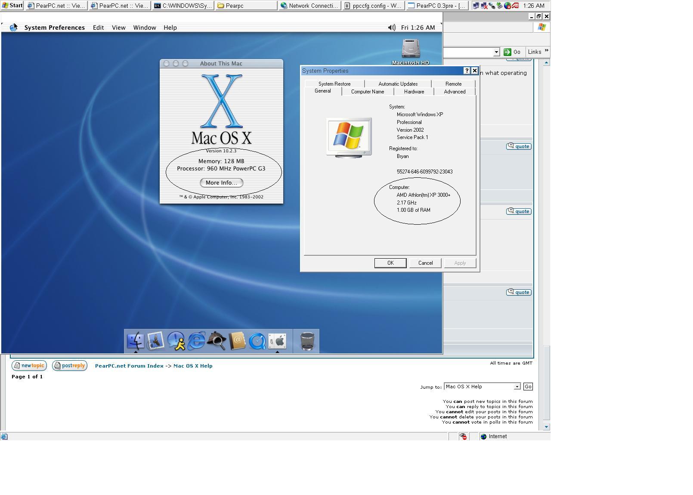The width and height of the screenshot is (693, 495).
Task: Click the ATI tray icon
Action: pos(515,6)
